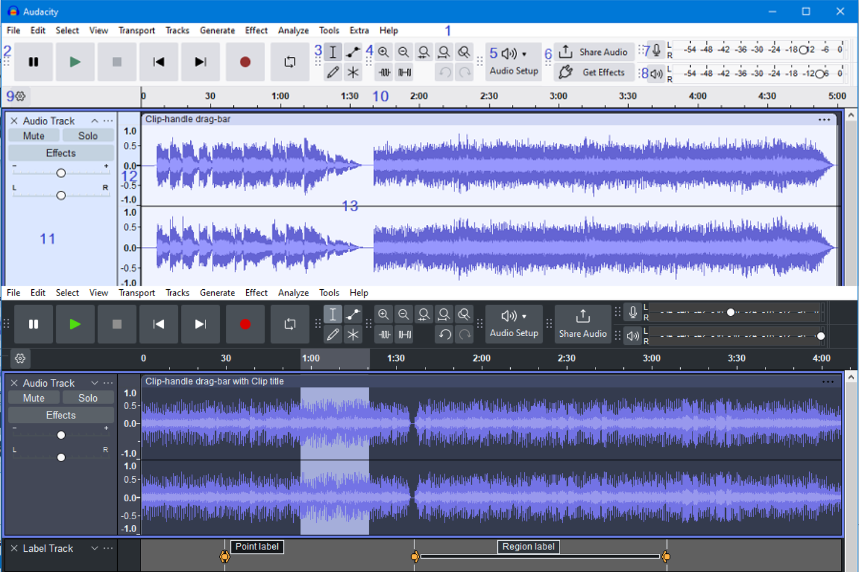Click Fit Selection to width in dark-theme toolbar
The image size is (859, 572).
click(424, 315)
